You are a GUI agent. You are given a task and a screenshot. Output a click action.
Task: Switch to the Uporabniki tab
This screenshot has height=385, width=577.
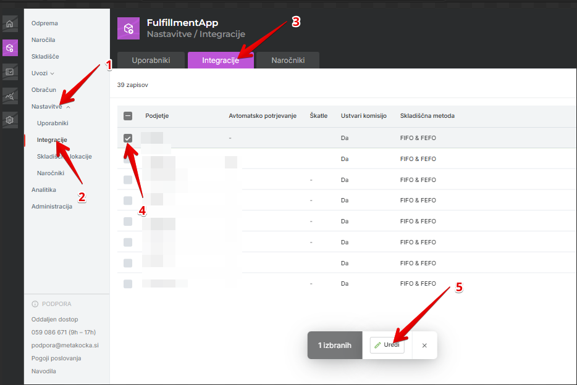click(x=151, y=60)
